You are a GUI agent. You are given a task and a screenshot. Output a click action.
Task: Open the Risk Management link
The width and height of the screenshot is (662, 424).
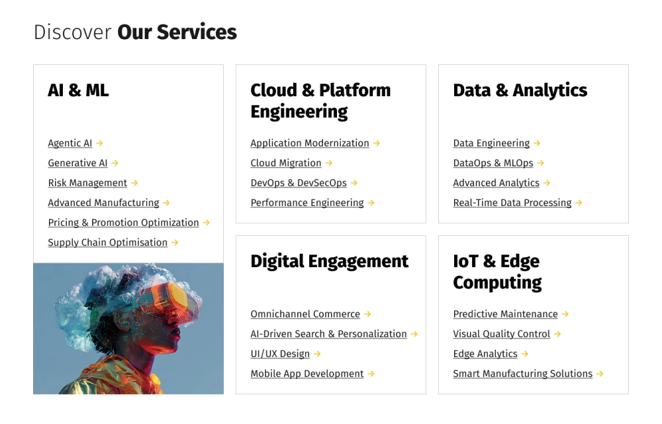pyautogui.click(x=87, y=183)
